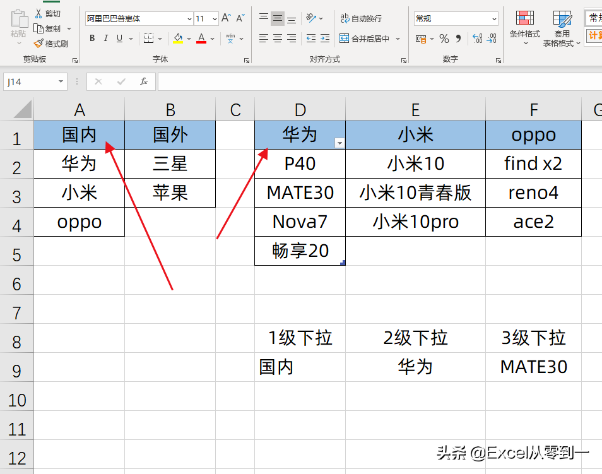The image size is (602, 474).
Task: Click into the formula bar
Action: pyautogui.click(x=380, y=82)
